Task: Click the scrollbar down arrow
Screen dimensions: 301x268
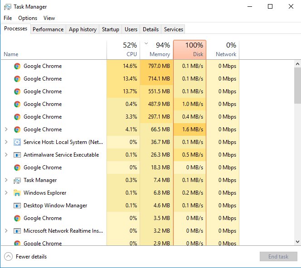Action: click(x=297, y=242)
